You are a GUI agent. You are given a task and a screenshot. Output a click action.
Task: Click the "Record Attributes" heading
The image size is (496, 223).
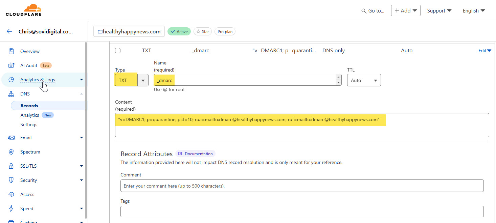146,154
